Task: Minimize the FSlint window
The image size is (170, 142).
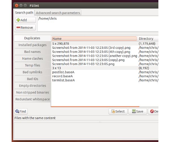Action: pos(21,5)
